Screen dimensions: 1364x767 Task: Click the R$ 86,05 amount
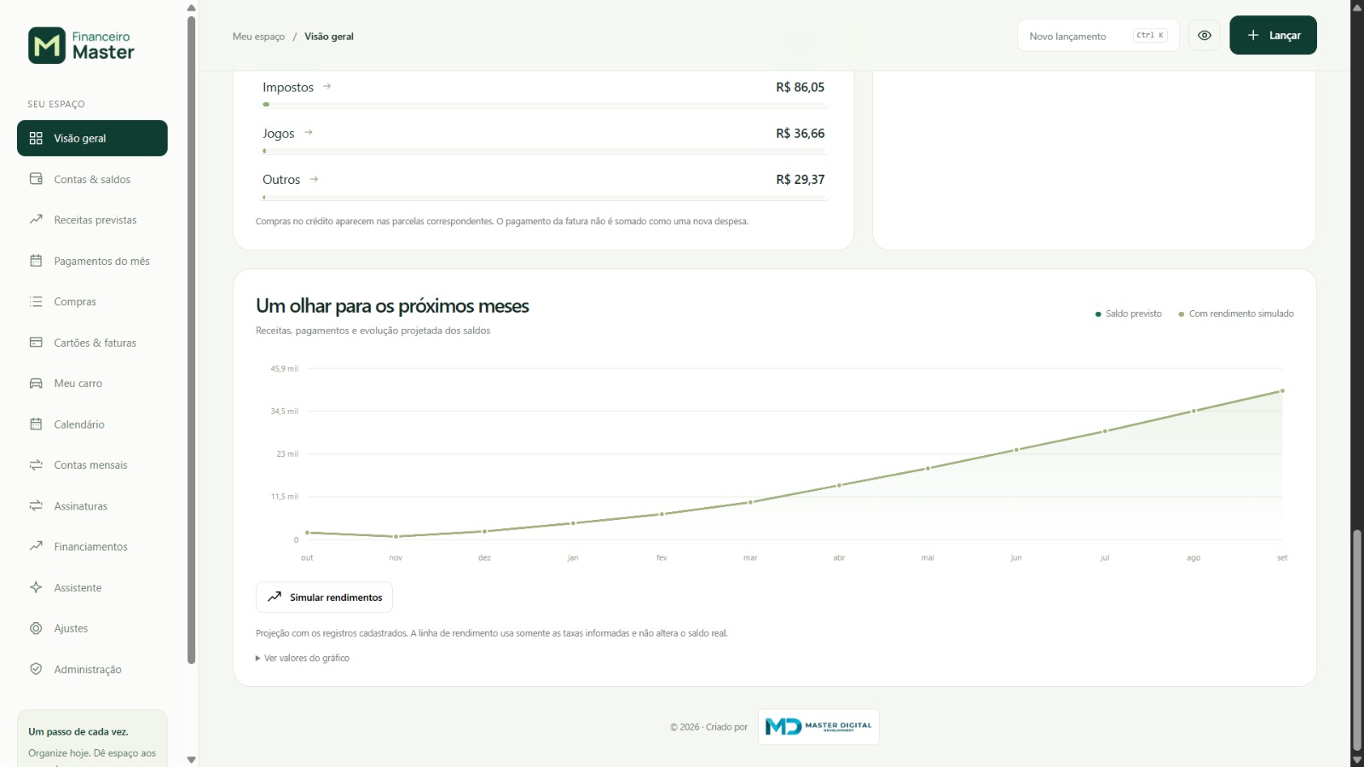800,87
